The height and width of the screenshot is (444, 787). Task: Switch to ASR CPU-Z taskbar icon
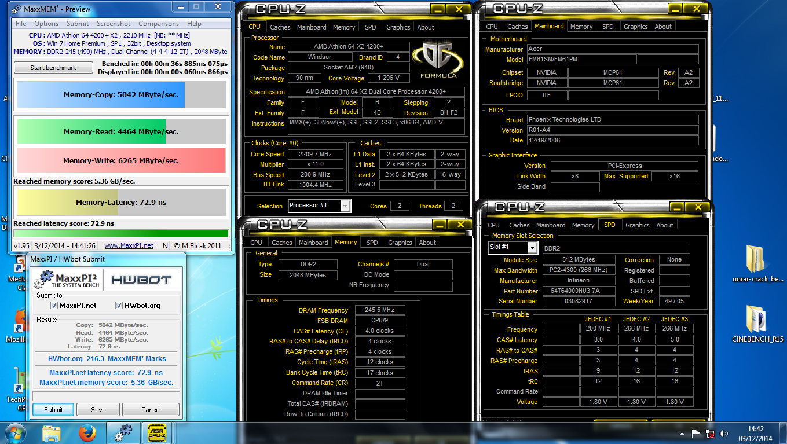157,433
